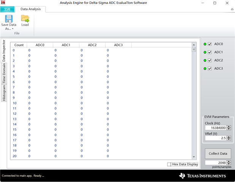Screen dimensions: 235x182
Task: Decrease points/samples with down arrow
Action: tap(229, 164)
